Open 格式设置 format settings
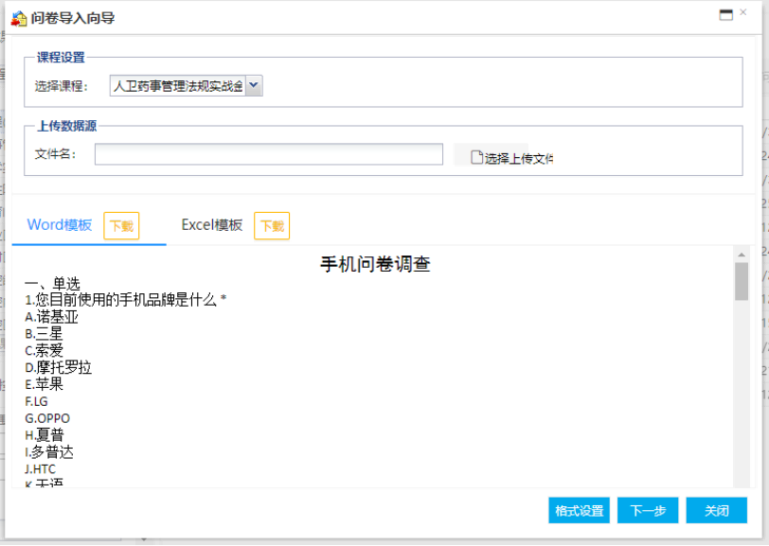769x546 pixels. (x=579, y=510)
